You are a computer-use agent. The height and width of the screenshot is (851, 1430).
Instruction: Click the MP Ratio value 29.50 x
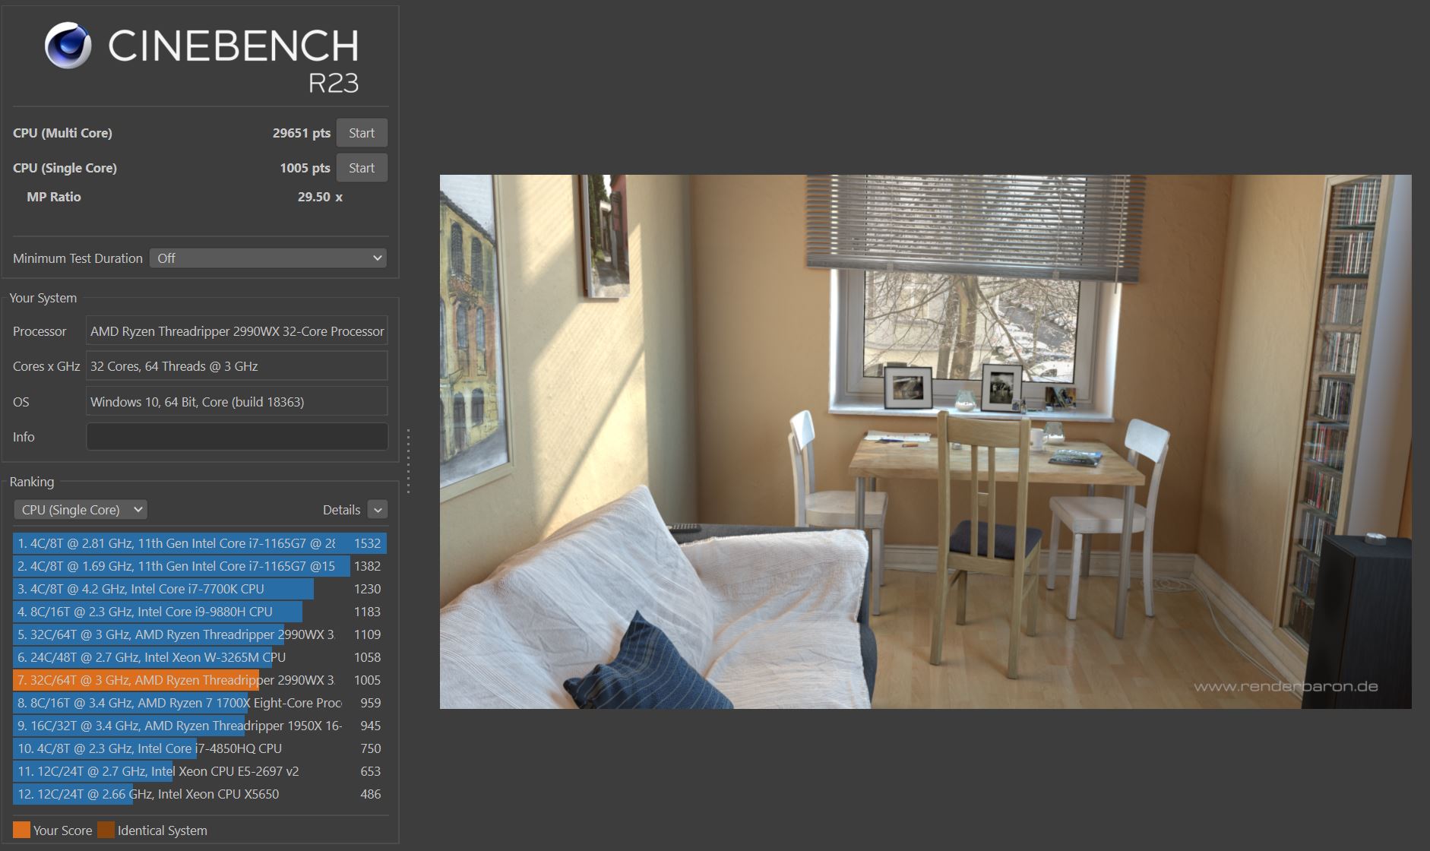(x=319, y=196)
